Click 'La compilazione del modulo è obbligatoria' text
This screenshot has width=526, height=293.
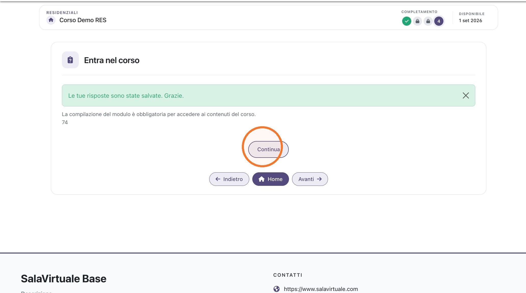[x=114, y=114]
